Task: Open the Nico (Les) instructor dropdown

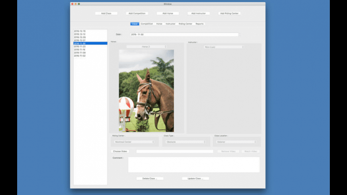Action: pos(224,47)
